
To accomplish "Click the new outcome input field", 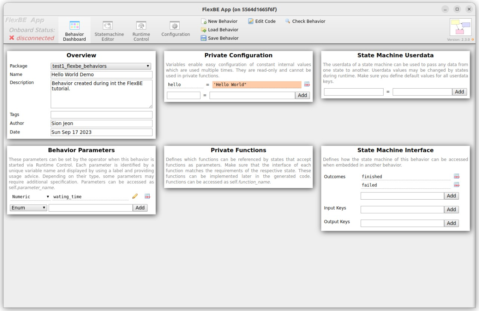I will pyautogui.click(x=402, y=196).
